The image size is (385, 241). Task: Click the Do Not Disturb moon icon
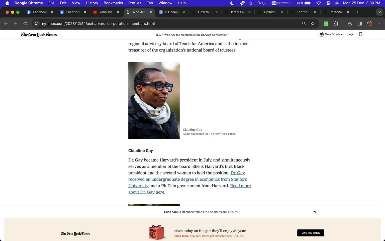tap(232, 3)
